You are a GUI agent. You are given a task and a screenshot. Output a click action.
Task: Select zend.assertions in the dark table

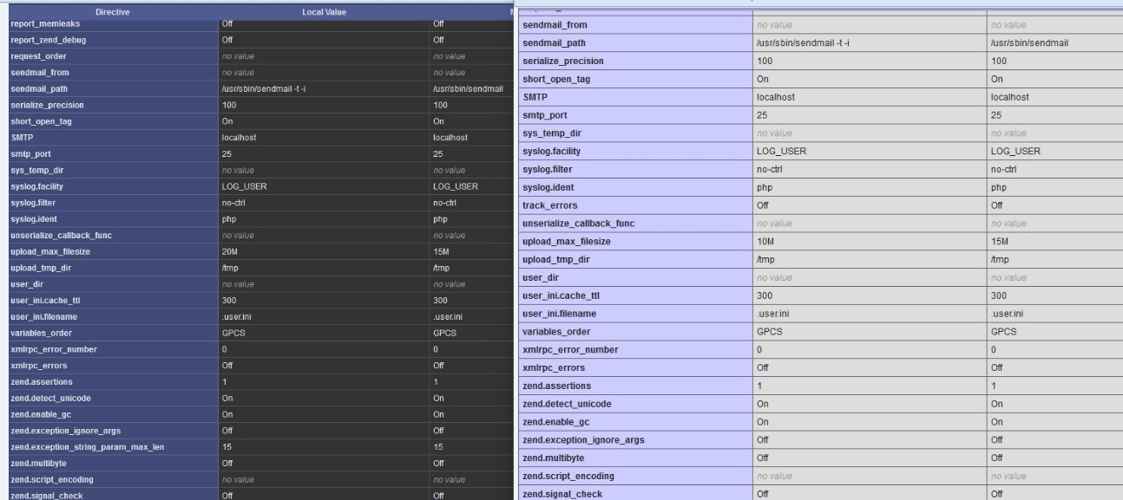tap(40, 381)
